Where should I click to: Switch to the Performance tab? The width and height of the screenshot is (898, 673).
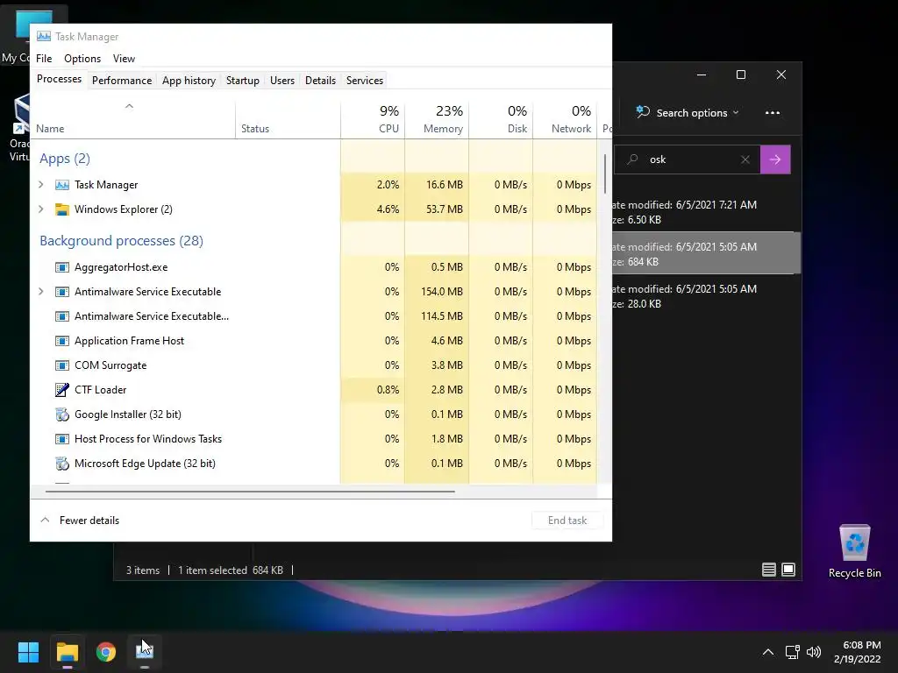122,81
